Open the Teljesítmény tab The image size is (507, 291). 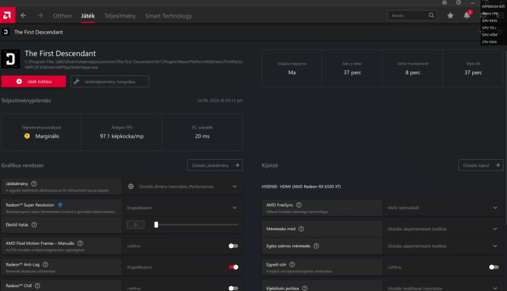point(120,16)
